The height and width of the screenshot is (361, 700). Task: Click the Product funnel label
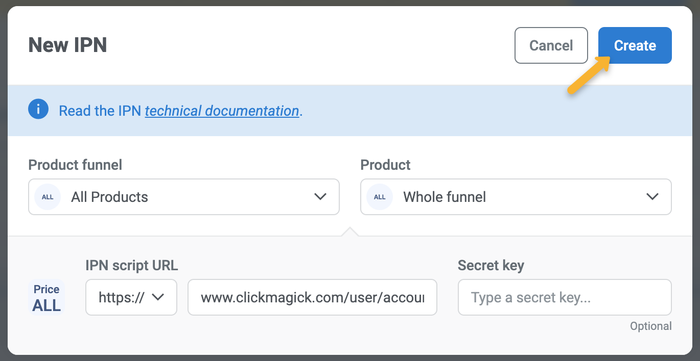pos(75,165)
